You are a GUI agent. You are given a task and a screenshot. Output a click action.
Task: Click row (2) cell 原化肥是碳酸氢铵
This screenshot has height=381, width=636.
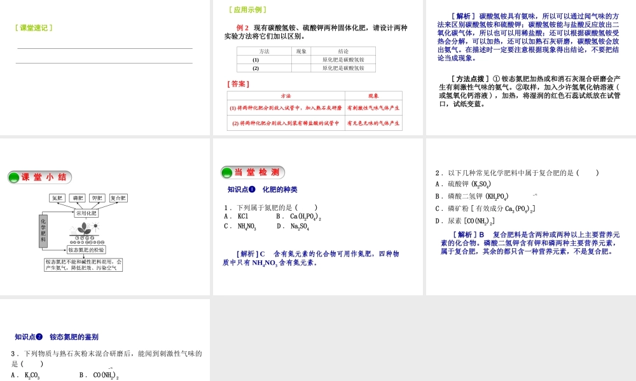pyautogui.click(x=343, y=68)
